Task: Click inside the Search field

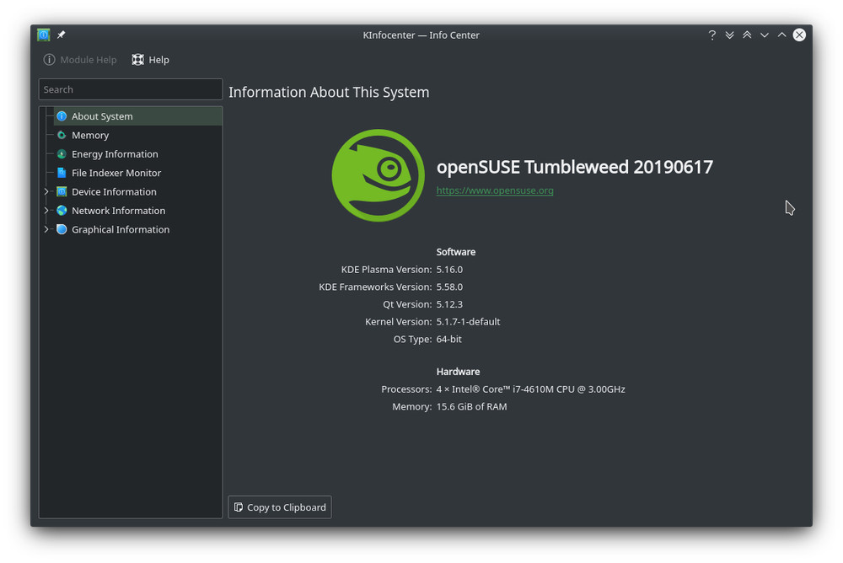Action: (x=131, y=89)
